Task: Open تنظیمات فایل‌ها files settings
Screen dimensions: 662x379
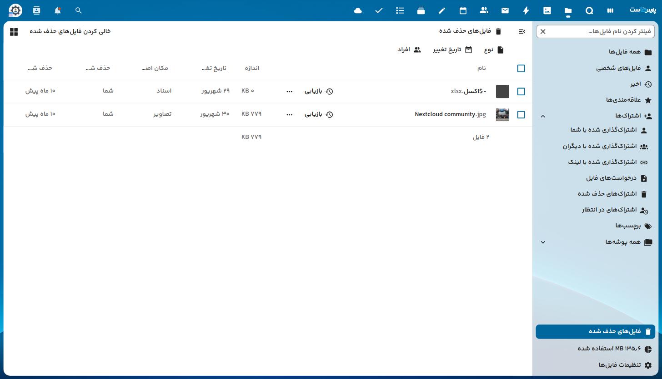Action: [595, 365]
